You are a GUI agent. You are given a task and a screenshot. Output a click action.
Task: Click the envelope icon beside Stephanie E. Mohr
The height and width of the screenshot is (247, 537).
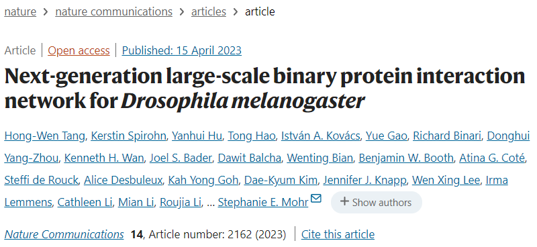click(316, 199)
